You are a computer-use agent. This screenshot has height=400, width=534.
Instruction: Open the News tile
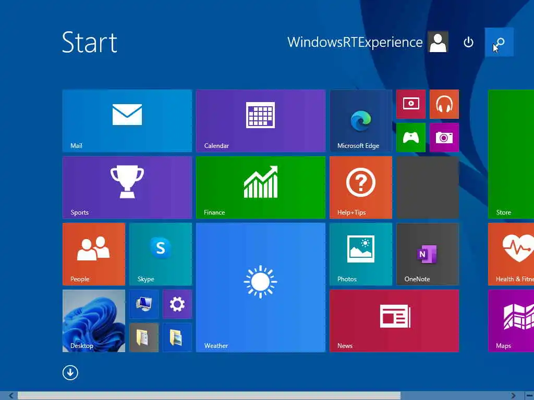[x=394, y=321]
